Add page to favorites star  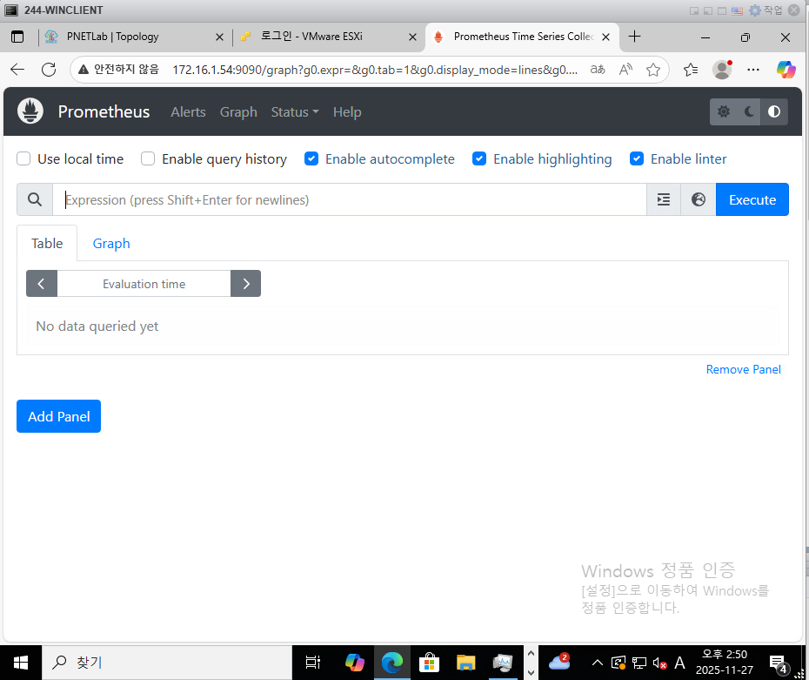(x=653, y=69)
